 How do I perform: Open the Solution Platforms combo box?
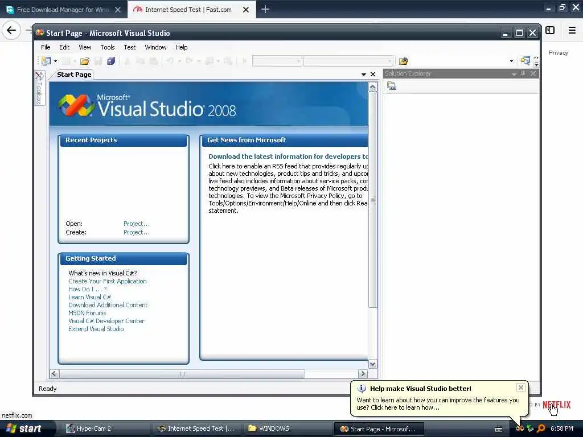pos(348,61)
